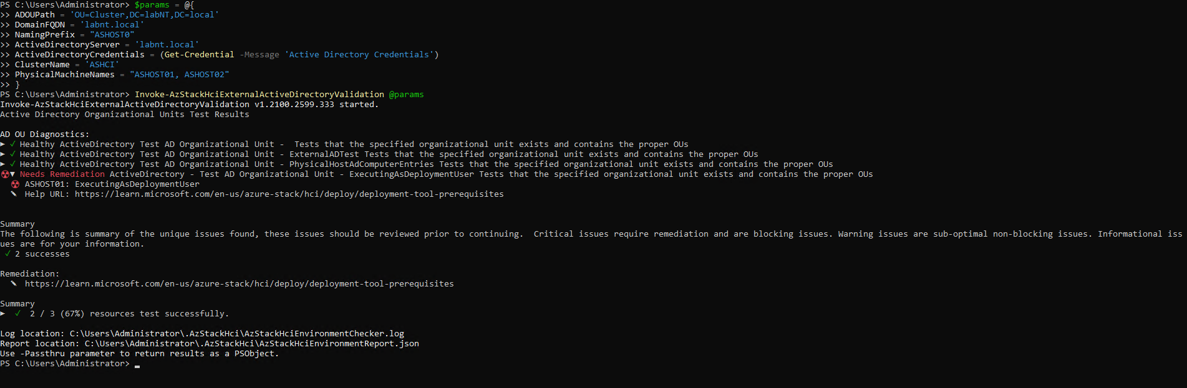Click the version 'v1.2100.2599.333' text
1187x388 pixels.
click(294, 104)
